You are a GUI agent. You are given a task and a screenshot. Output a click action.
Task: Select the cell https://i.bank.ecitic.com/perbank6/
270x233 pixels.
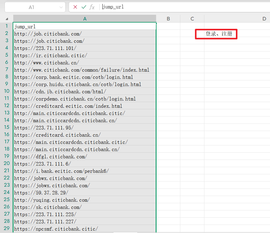click(x=85, y=171)
